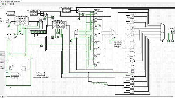Select the input pin tool in toolbar
The image size is (175, 98).
click(3, 4)
